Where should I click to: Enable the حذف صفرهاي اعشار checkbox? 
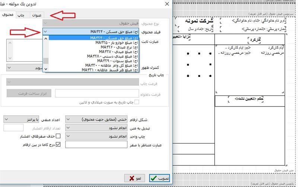pos(58,136)
